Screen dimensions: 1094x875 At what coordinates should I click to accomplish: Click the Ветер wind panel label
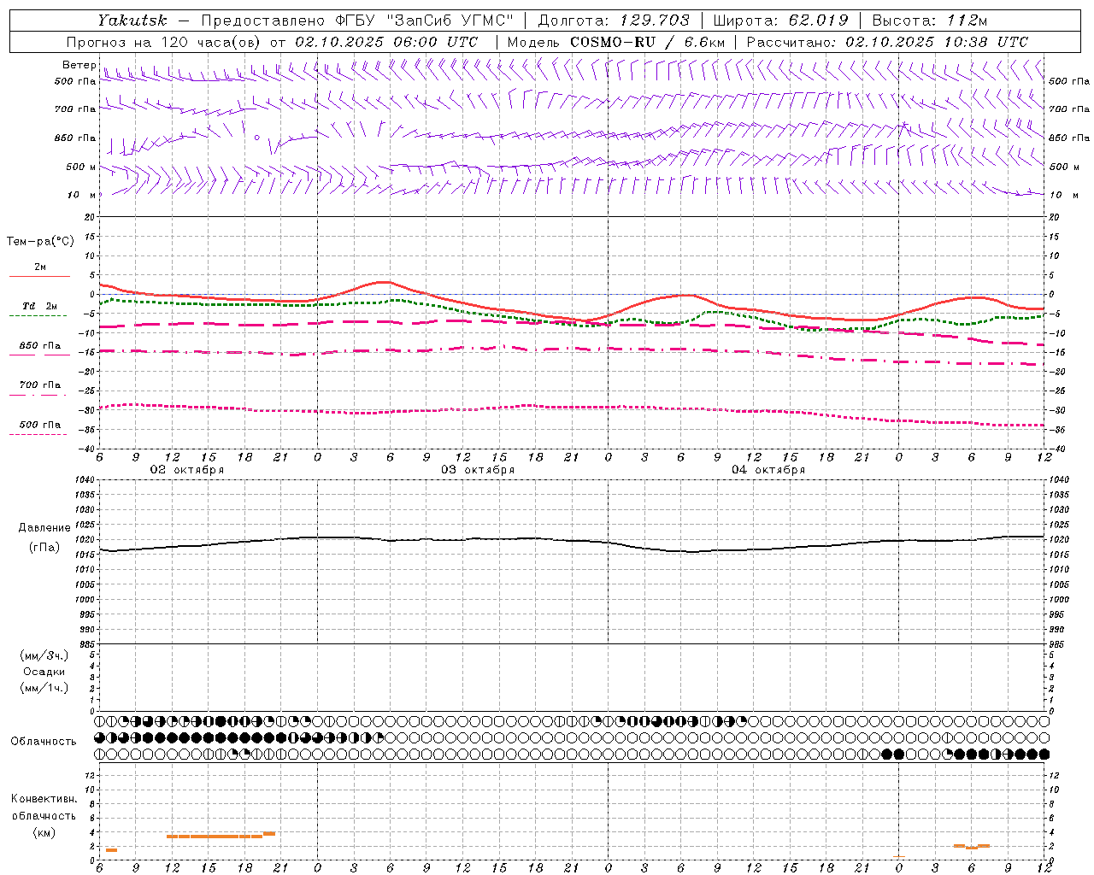click(79, 65)
